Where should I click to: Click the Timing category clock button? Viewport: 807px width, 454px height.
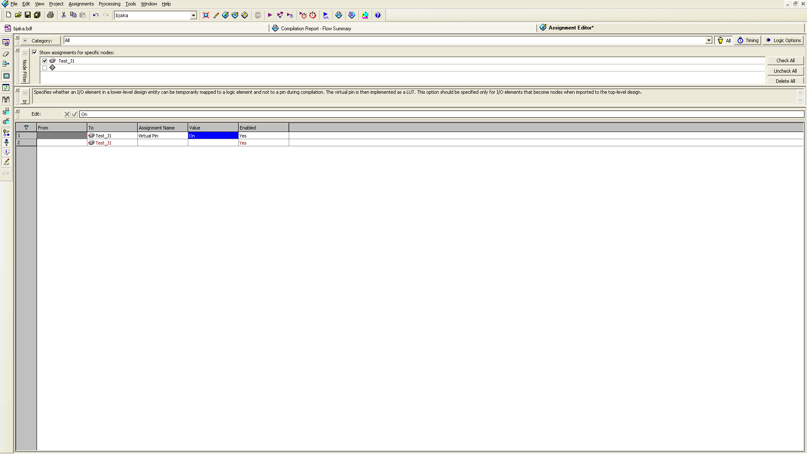click(x=748, y=40)
